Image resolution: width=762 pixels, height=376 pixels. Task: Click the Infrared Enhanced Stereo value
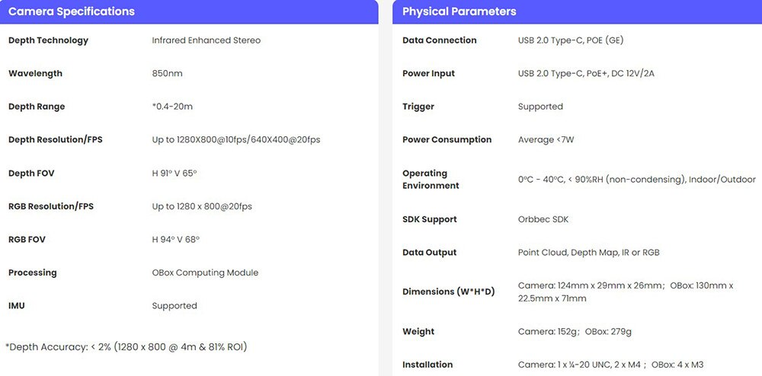coord(206,40)
